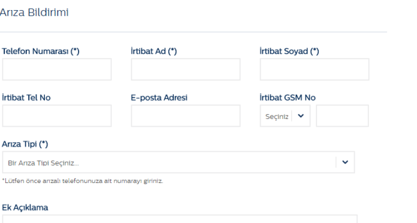Screen dimensions: 417x223
Task: Activate the E-posta Adresi input field
Action: coord(186,116)
